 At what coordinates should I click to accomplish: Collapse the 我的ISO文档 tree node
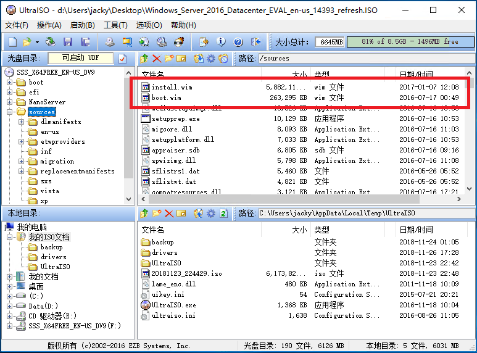tap(9, 237)
